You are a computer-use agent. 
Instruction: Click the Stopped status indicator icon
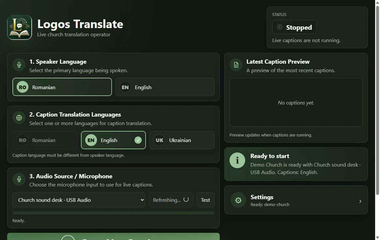tap(279, 27)
